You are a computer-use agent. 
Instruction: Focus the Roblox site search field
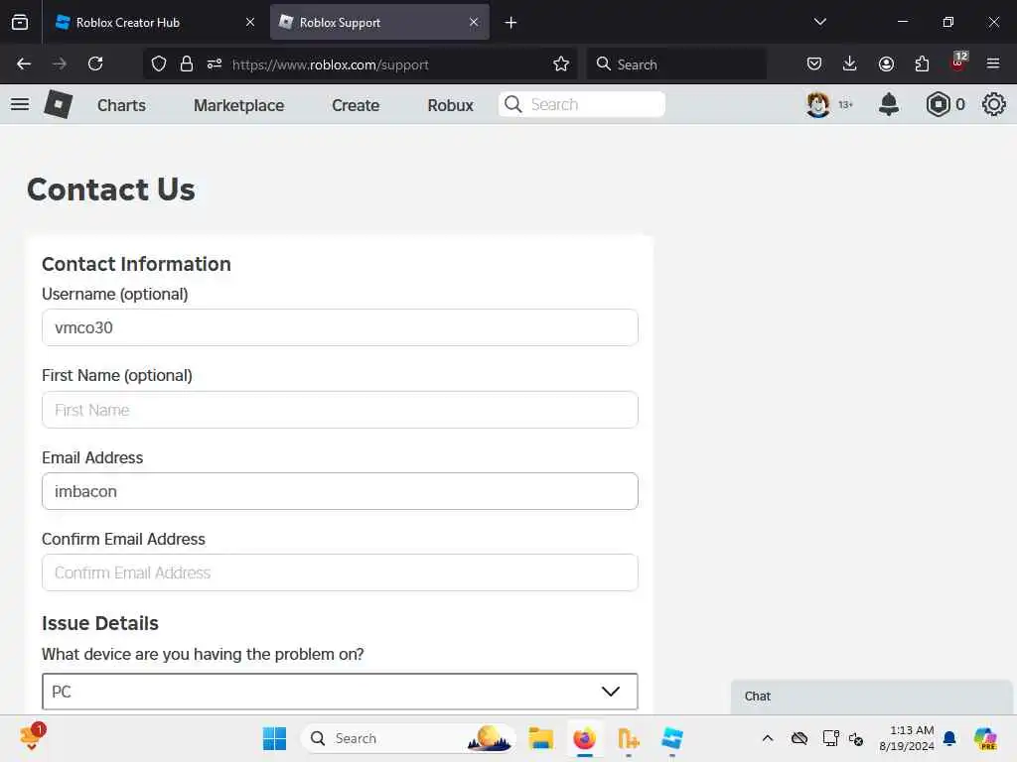(x=582, y=104)
